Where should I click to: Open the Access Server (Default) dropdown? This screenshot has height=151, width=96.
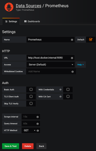tap(51, 64)
